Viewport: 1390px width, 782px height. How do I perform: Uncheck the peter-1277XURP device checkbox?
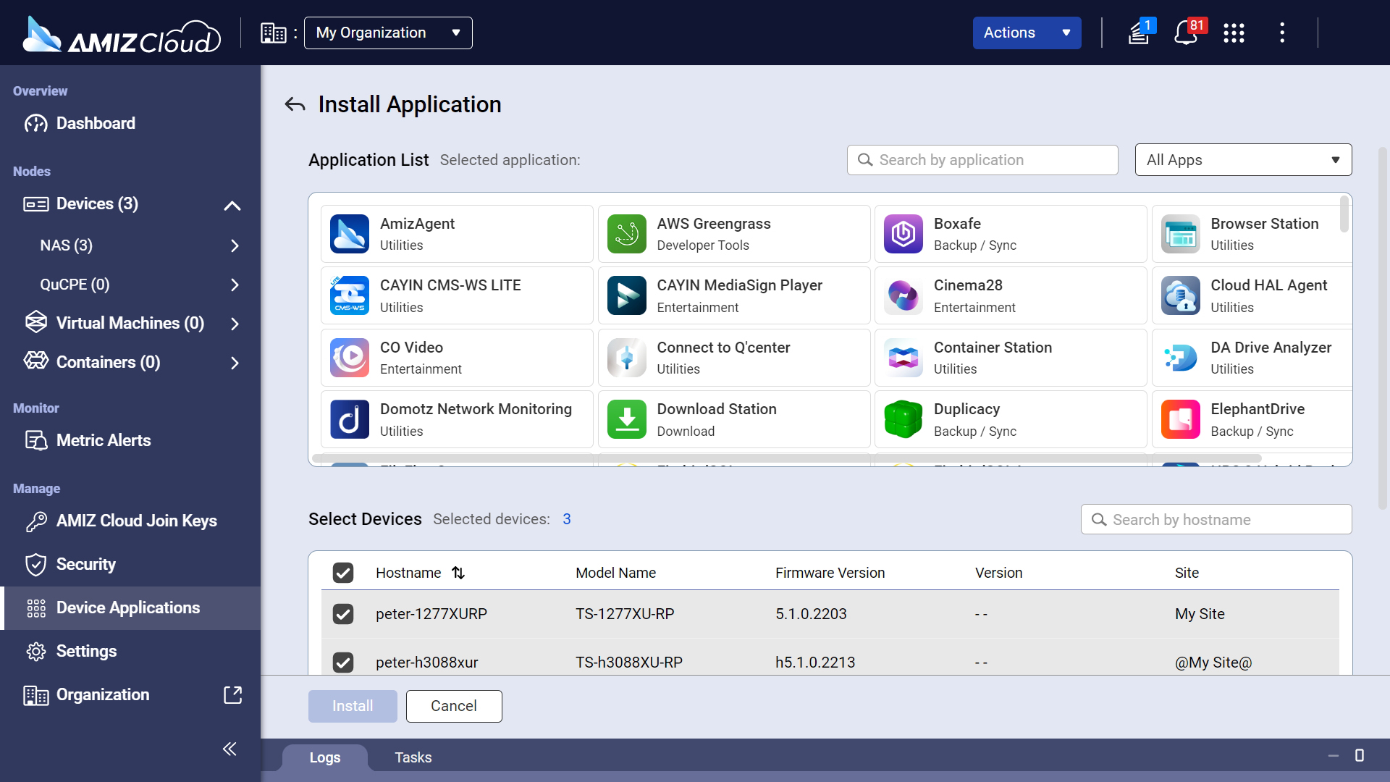coord(343,614)
